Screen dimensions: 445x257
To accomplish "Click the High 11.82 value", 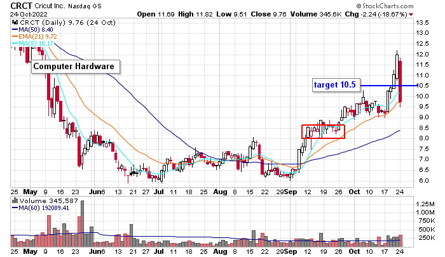I will click(195, 14).
